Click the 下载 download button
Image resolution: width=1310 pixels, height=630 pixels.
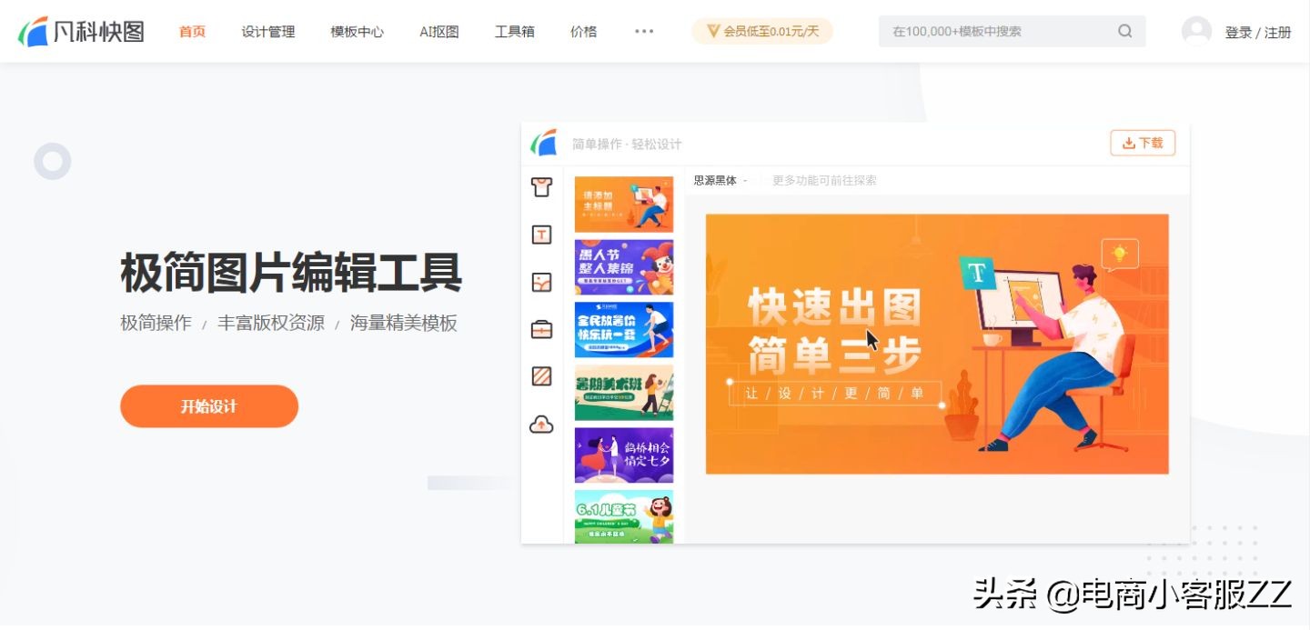[x=1143, y=143]
